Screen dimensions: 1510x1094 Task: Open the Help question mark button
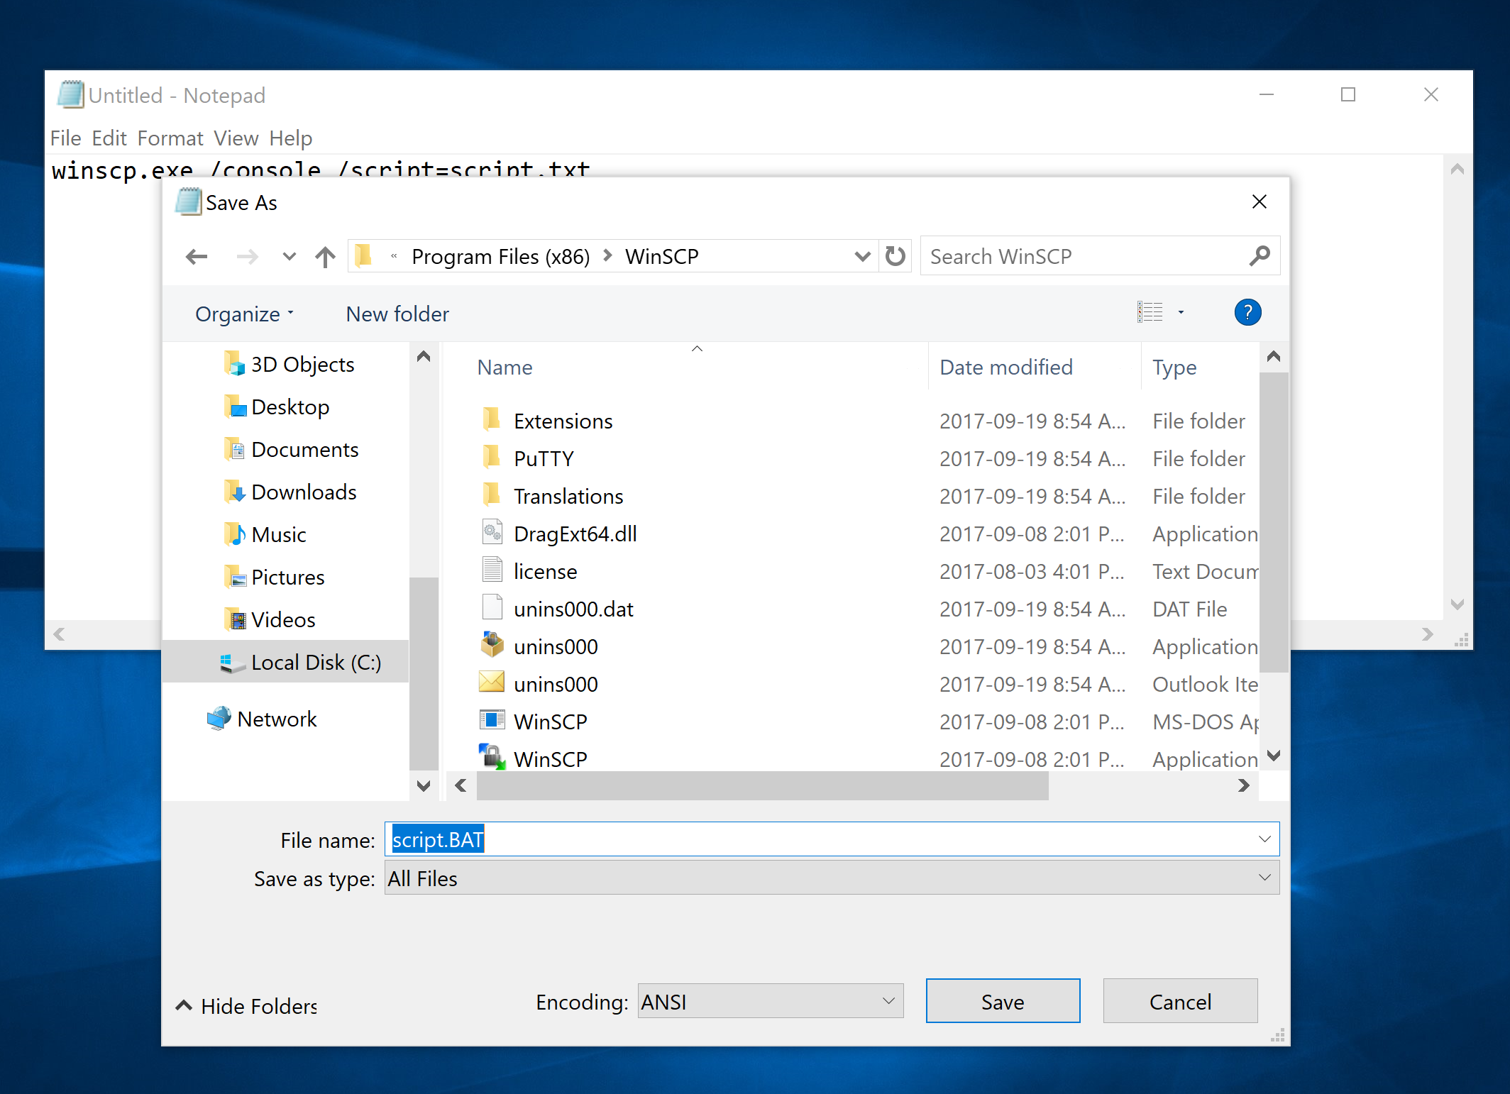(1247, 312)
